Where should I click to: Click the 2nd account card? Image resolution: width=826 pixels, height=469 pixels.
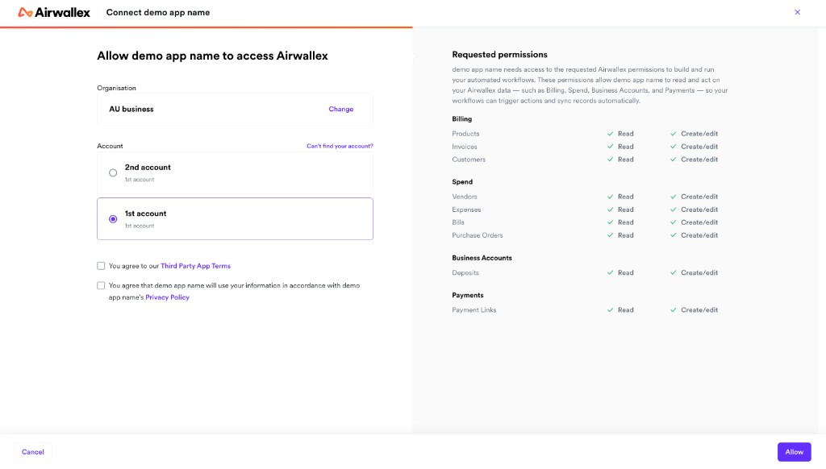(235, 172)
